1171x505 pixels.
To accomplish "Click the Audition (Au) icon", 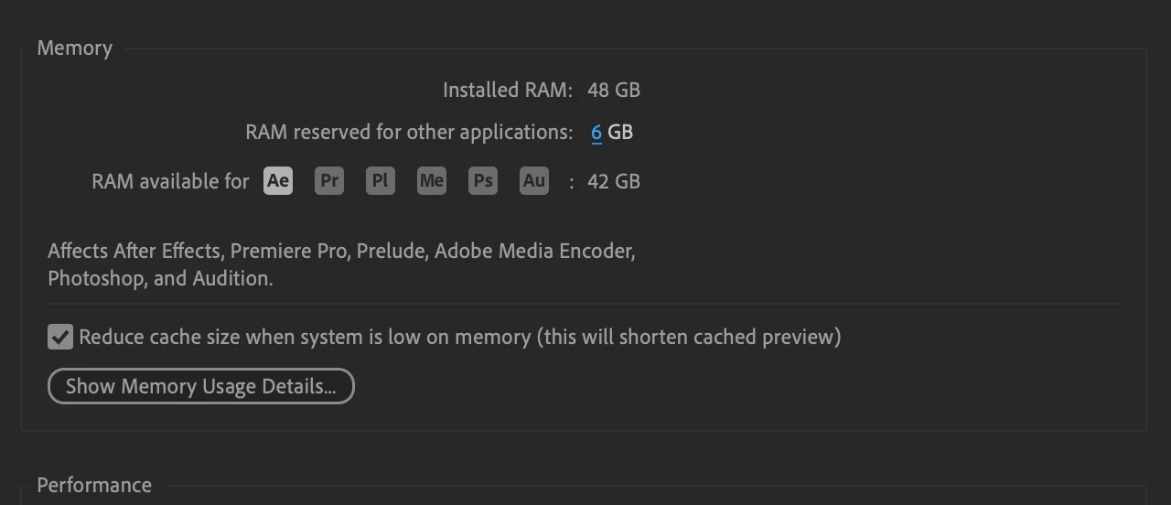I will pos(534,180).
